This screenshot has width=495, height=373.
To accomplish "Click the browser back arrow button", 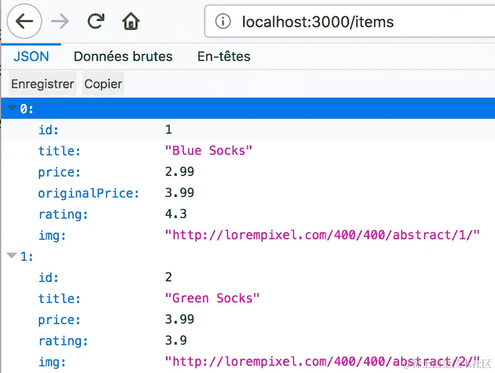I will [24, 22].
